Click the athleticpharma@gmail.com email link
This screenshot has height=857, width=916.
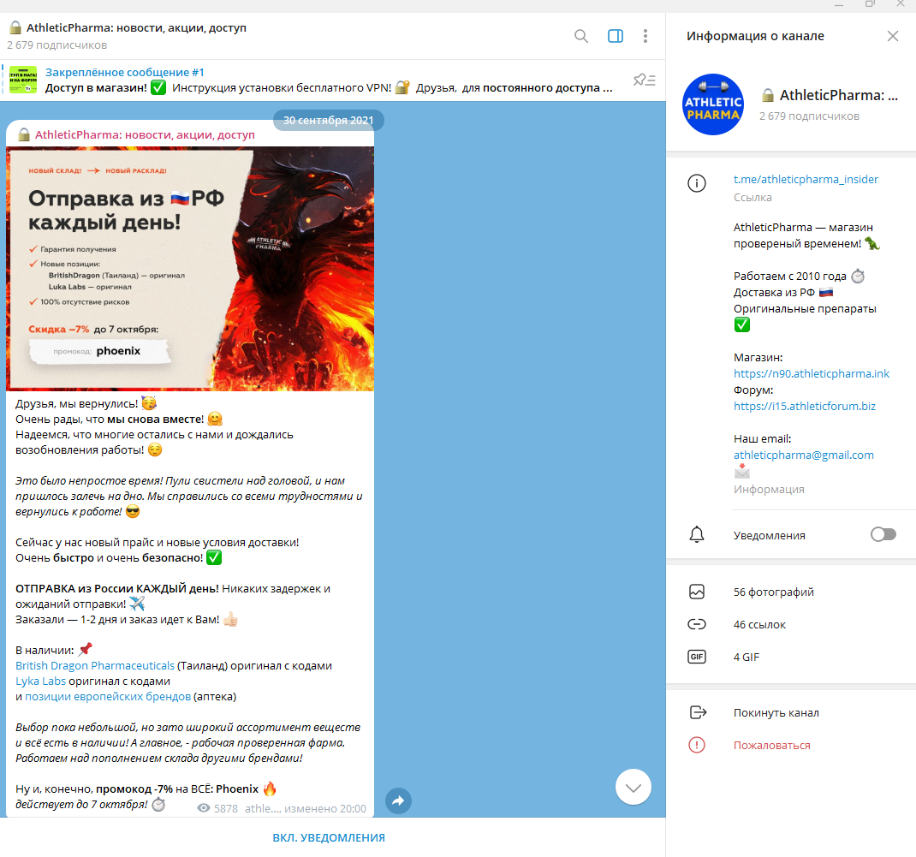[x=803, y=455]
